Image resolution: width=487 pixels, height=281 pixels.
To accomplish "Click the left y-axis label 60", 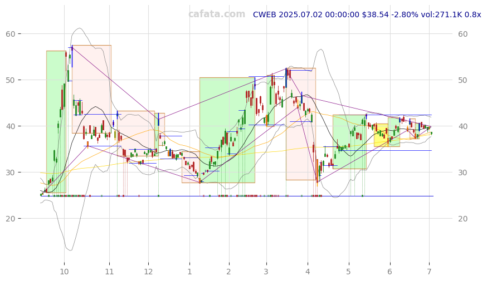I will 11,34.
